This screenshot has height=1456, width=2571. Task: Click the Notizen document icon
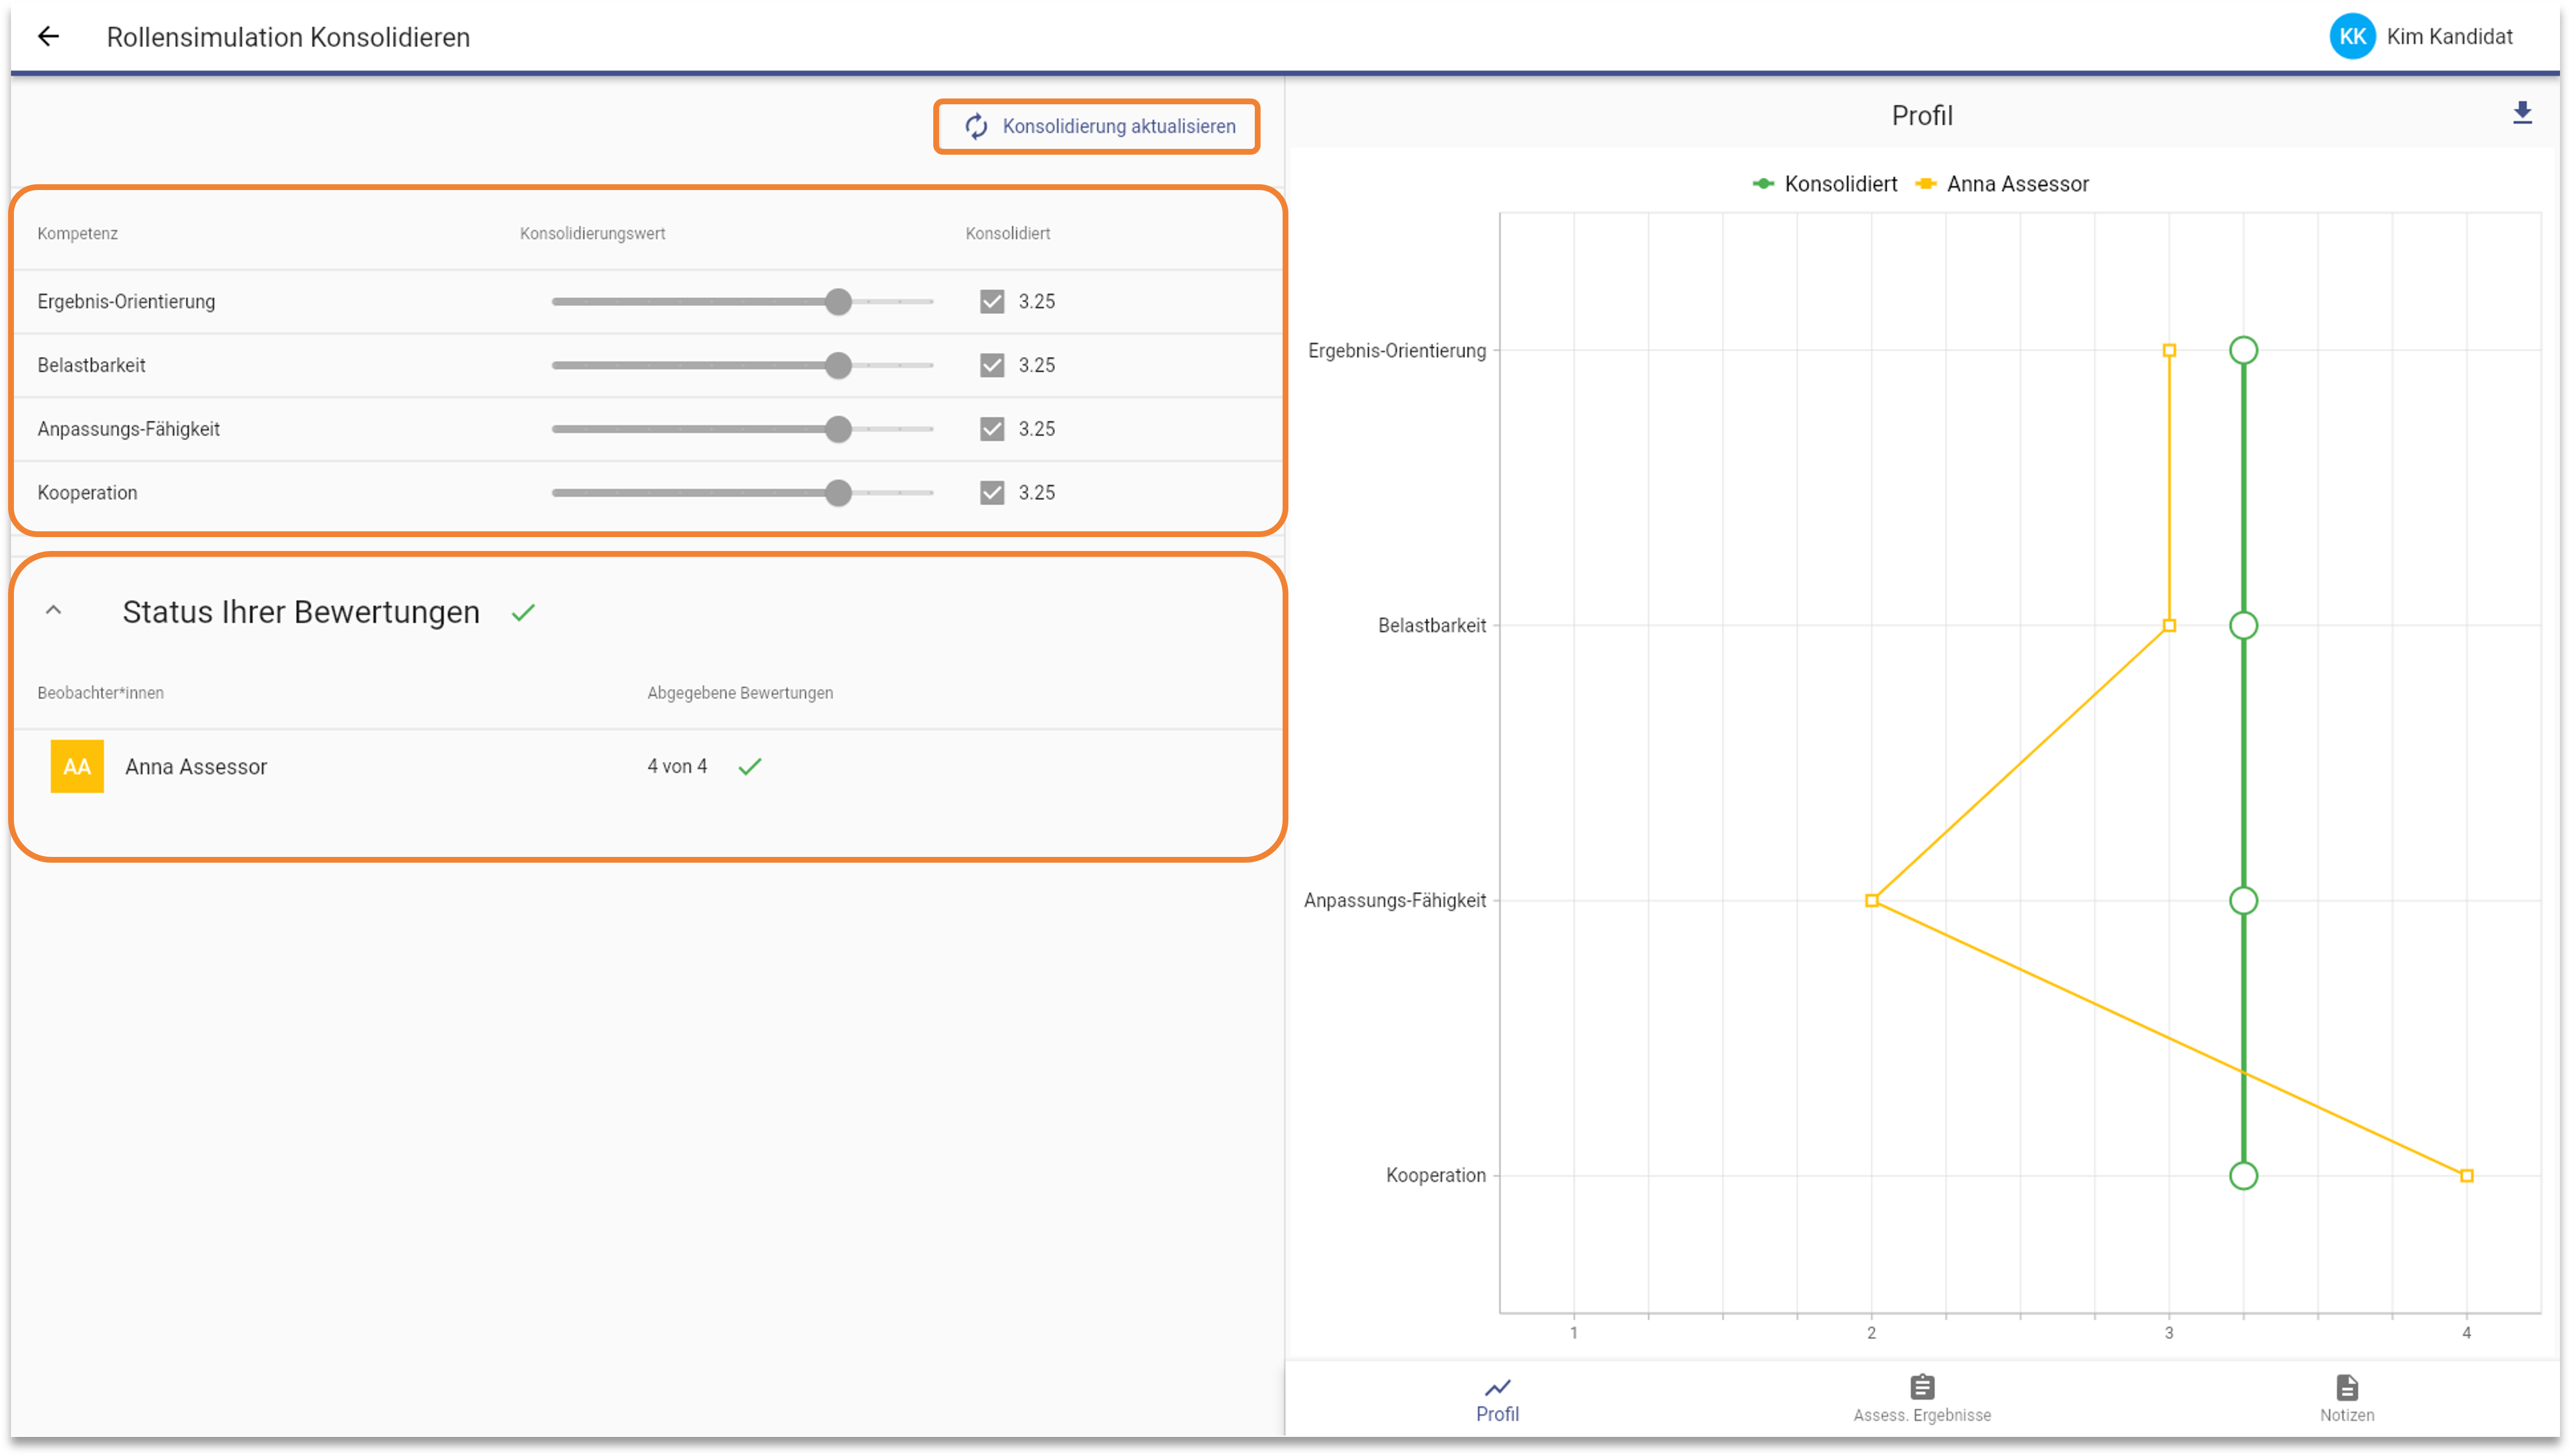coord(2346,1387)
